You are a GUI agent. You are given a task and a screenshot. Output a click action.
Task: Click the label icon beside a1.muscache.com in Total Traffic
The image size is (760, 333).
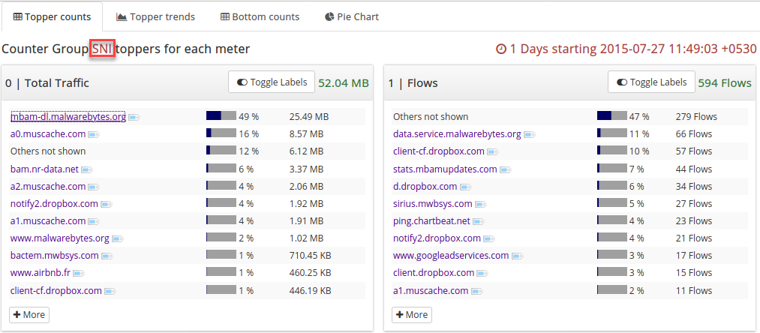click(94, 221)
